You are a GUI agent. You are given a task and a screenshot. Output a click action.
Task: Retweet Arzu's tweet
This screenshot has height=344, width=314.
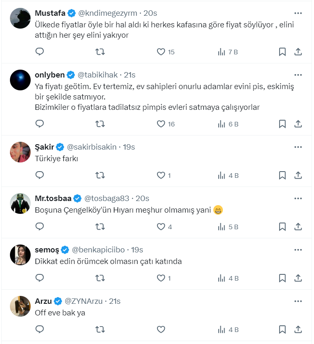(x=100, y=329)
